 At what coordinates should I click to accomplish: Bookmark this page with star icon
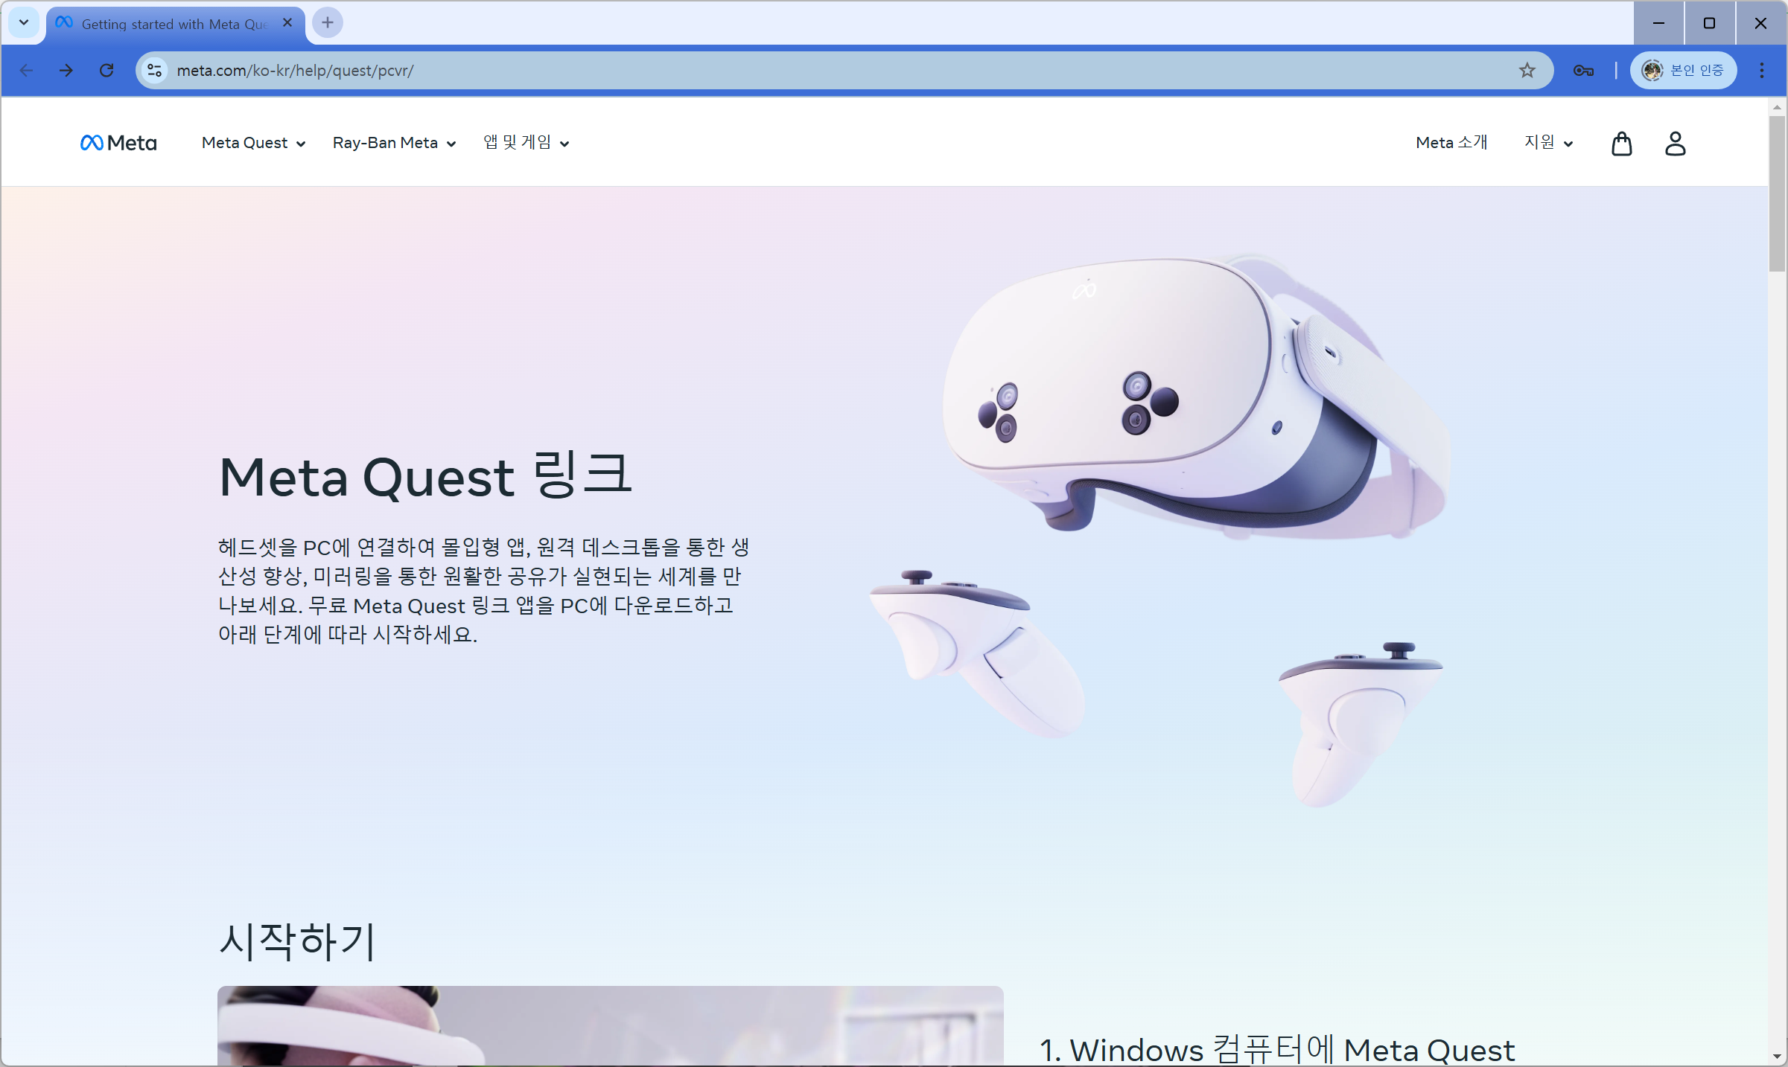1527,71
